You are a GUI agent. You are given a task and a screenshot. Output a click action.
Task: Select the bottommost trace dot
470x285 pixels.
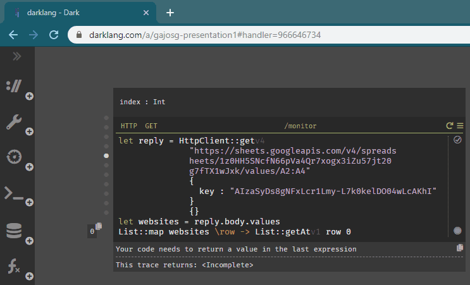[106, 212]
